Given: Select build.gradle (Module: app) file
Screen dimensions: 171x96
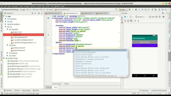Looking at the screenshot, I should [x=19, y=63].
